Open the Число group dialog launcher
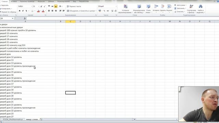The height and width of the screenshot is (123, 219). coord(116,15)
